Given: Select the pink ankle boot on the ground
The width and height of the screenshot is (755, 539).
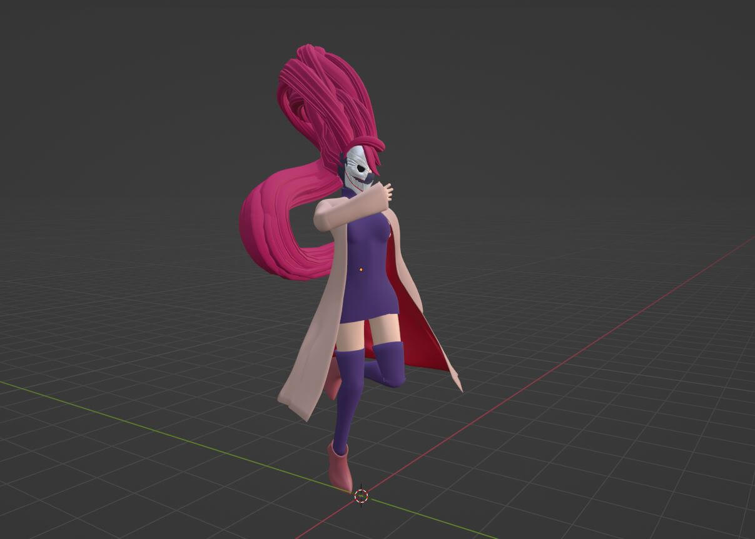Looking at the screenshot, I should click(340, 469).
